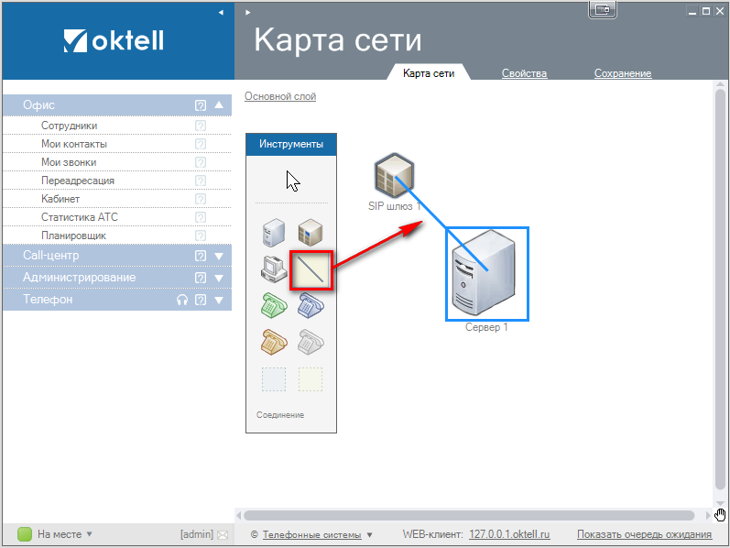Choose the blue telephone tool

[311, 305]
